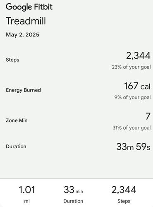The image size is (153, 207).
Task: Tap the 2,344 steps value
Action: coord(138,55)
